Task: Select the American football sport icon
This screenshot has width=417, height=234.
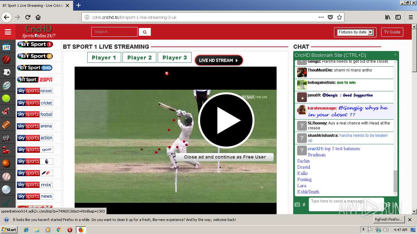Action: pos(6,124)
